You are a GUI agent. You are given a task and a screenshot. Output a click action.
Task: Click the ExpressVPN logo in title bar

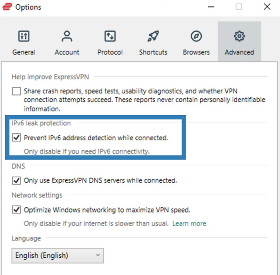(x=7, y=7)
